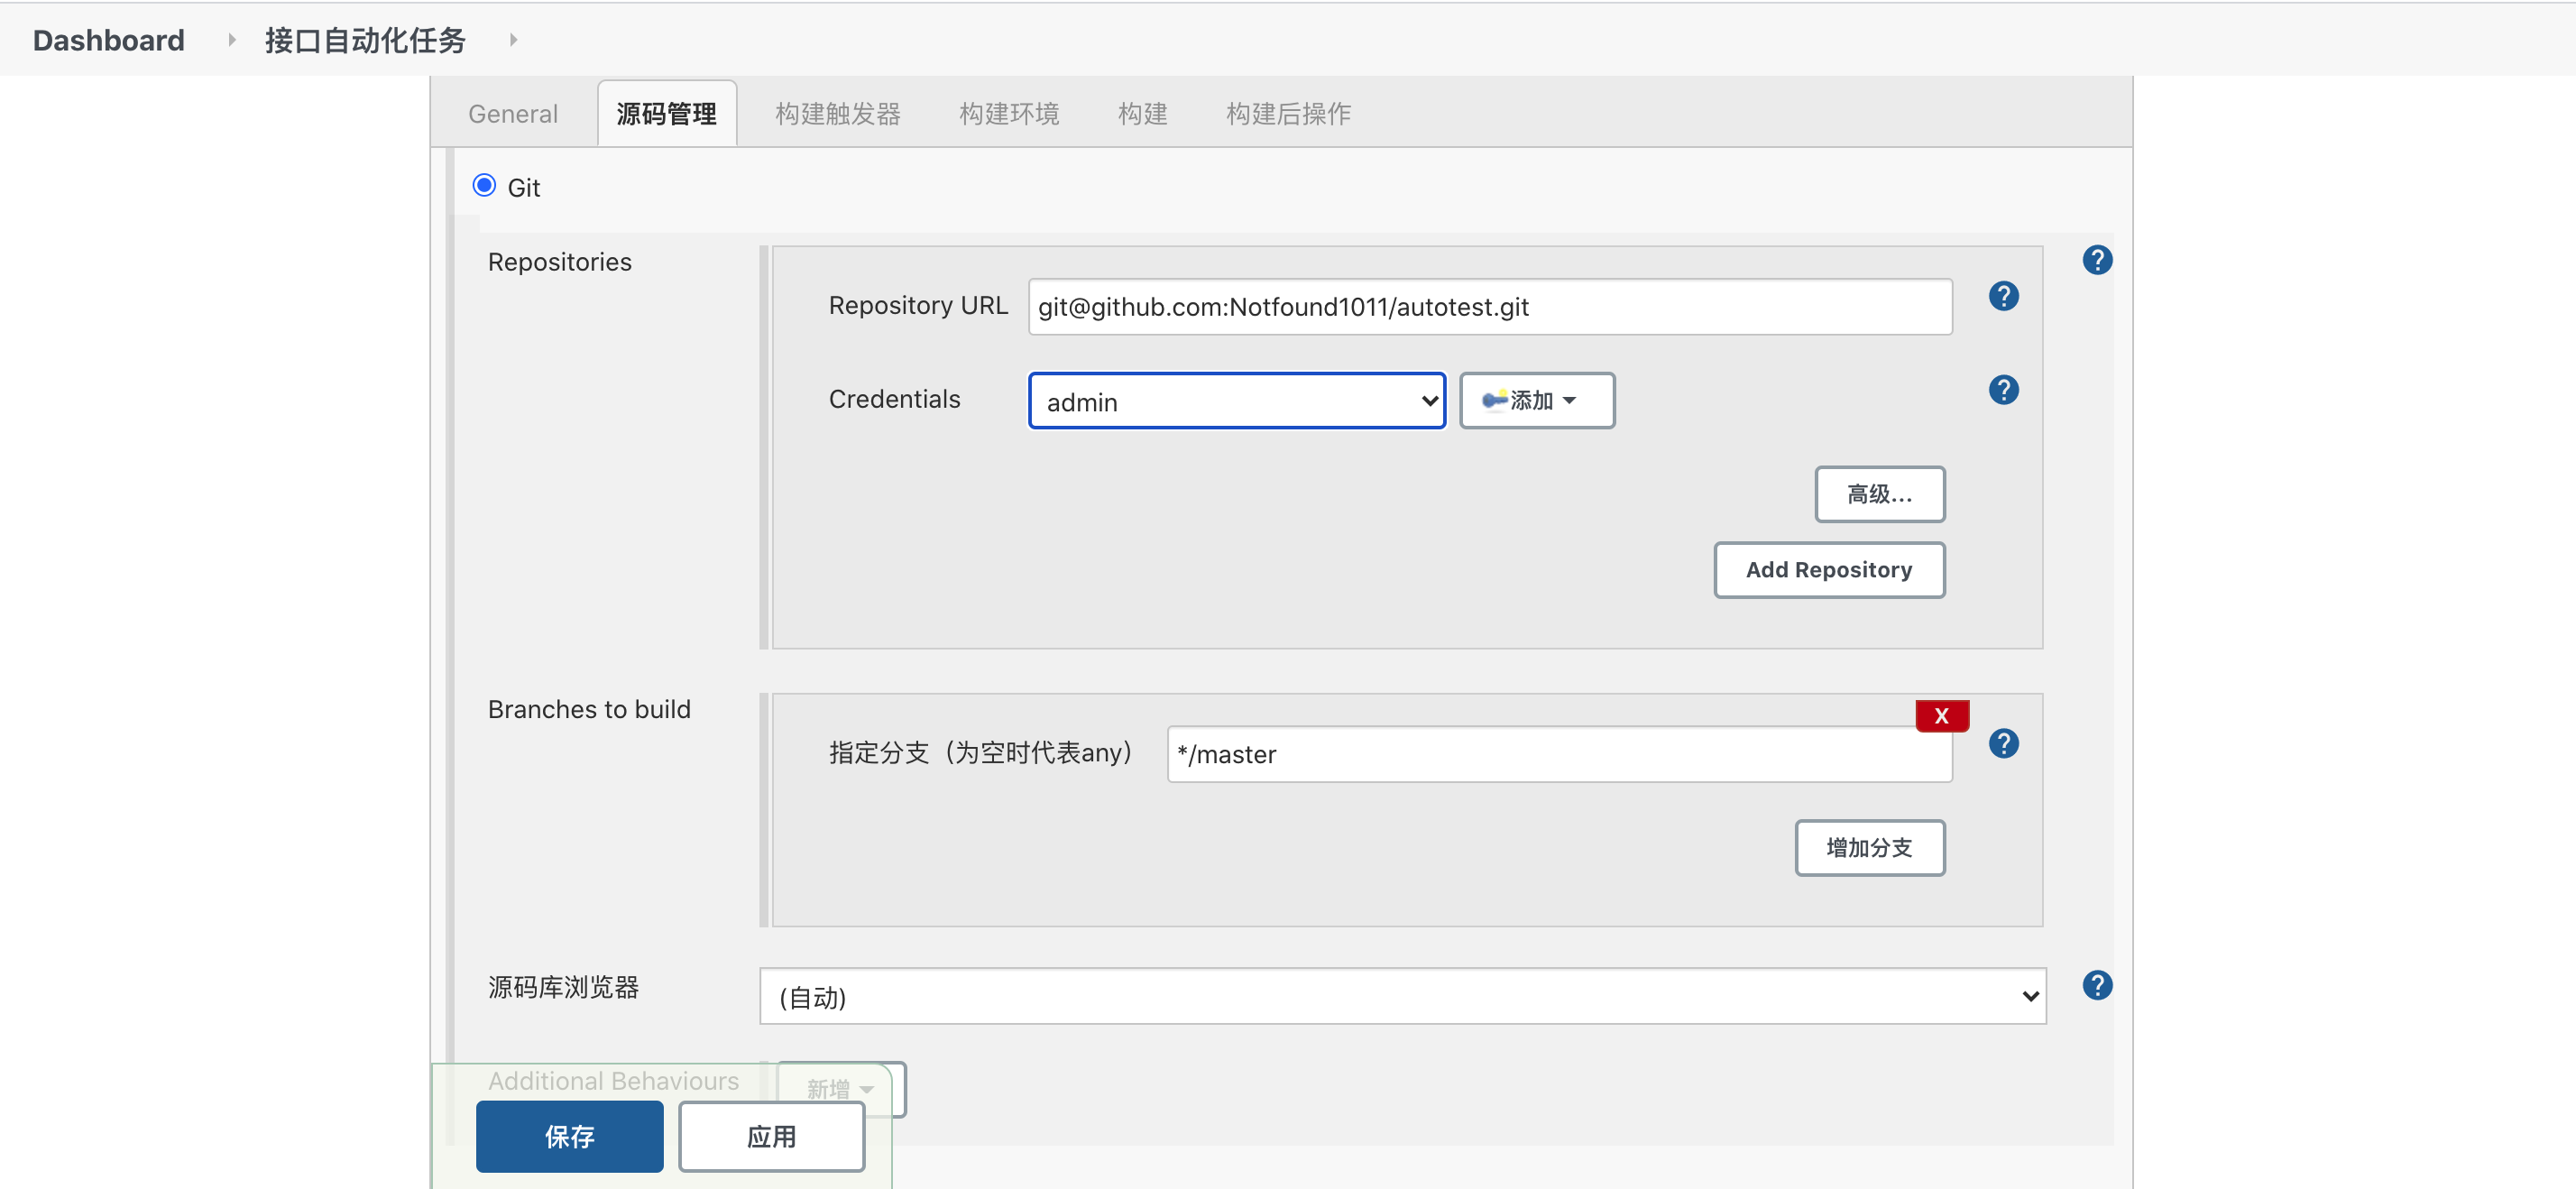This screenshot has height=1189, width=2576.
Task: Switch to the 源码管理 tab
Action: (x=667, y=114)
